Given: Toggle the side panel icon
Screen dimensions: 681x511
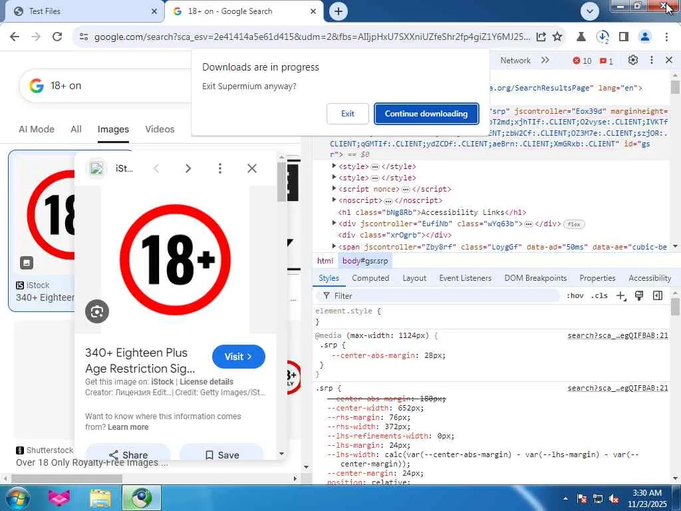Looking at the screenshot, I should pyautogui.click(x=624, y=37).
